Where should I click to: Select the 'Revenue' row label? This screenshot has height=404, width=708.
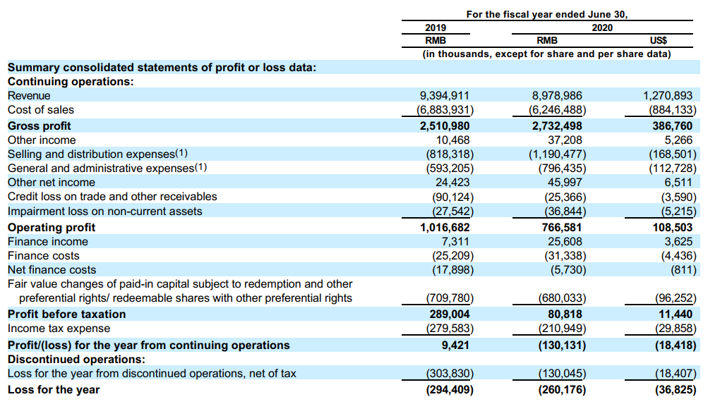pos(29,96)
